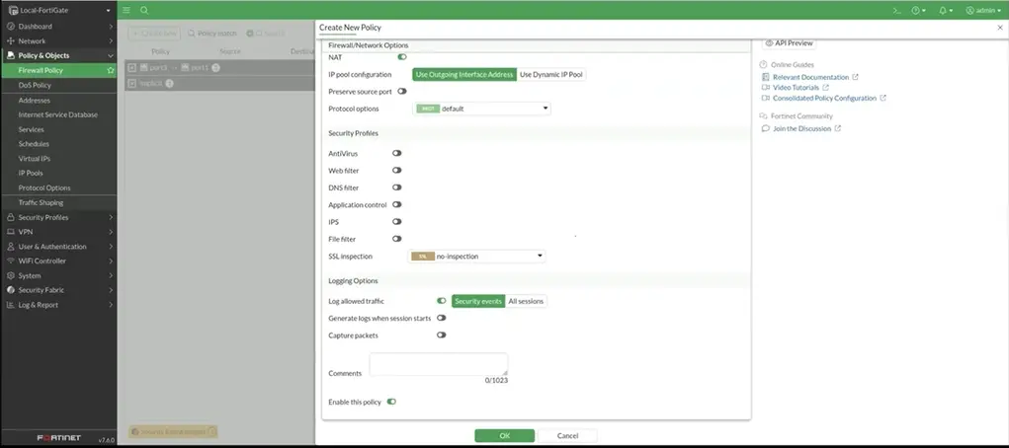Toggle the Capture packets switch
The image size is (1009, 448).
click(x=442, y=335)
